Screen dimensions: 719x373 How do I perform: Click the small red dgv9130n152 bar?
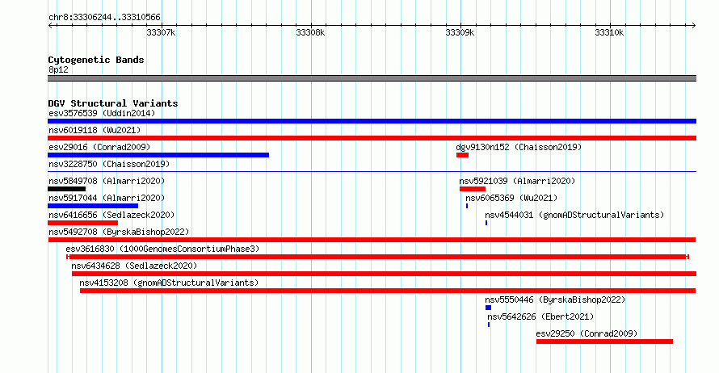pyautogui.click(x=462, y=155)
